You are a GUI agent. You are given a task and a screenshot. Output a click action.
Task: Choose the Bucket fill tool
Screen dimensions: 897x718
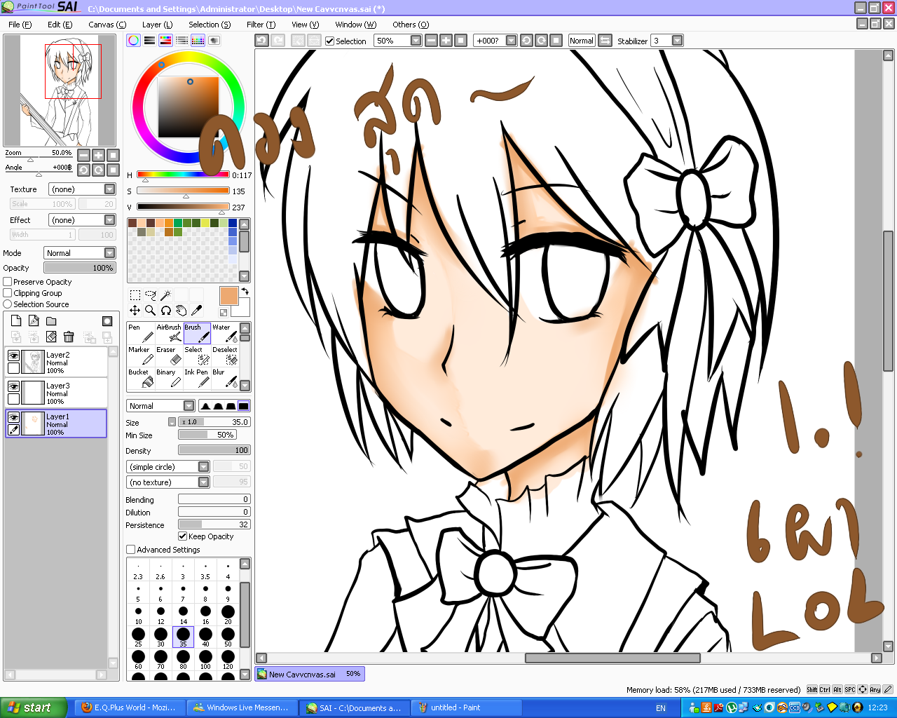[141, 378]
